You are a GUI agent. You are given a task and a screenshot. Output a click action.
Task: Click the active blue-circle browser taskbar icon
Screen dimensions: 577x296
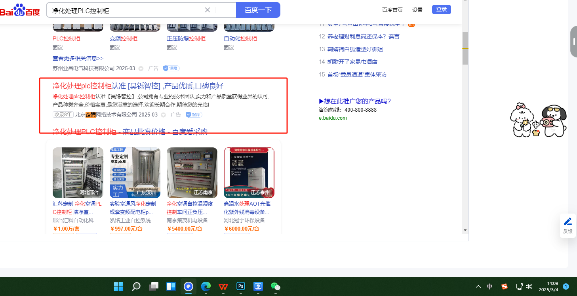pos(188,286)
